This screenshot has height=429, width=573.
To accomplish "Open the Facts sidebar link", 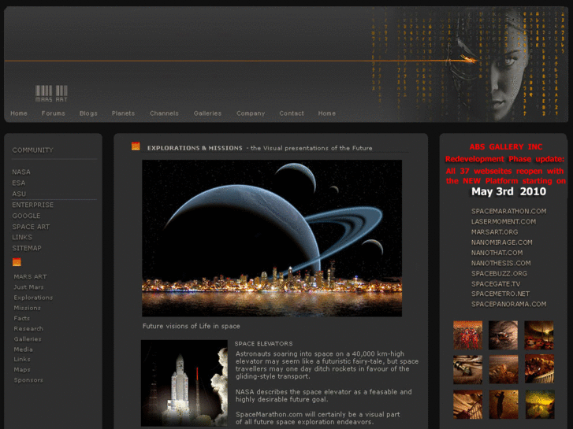I will 22,318.
